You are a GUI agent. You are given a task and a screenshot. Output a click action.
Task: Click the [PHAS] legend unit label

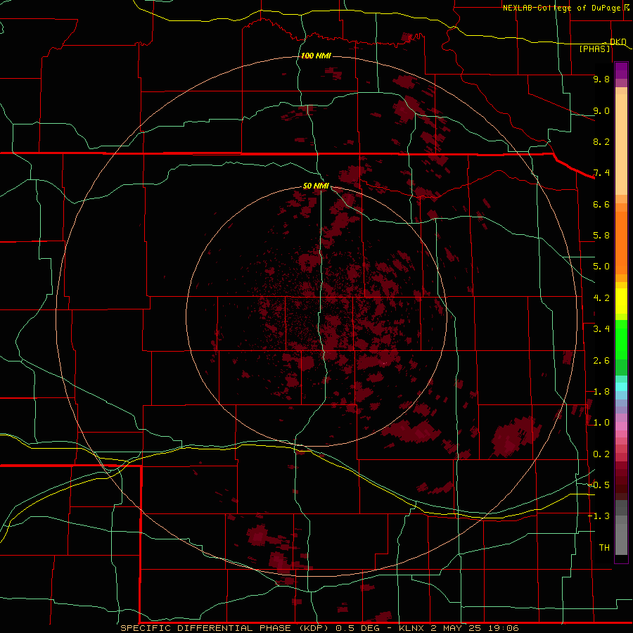click(594, 49)
